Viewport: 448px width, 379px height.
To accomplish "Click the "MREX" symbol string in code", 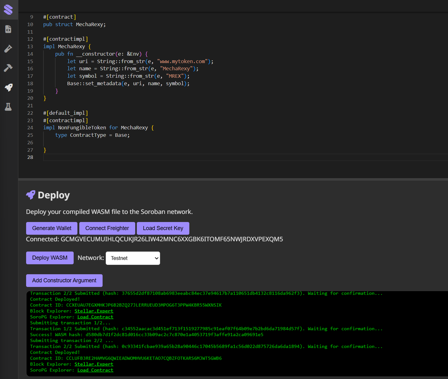I will 175,76.
